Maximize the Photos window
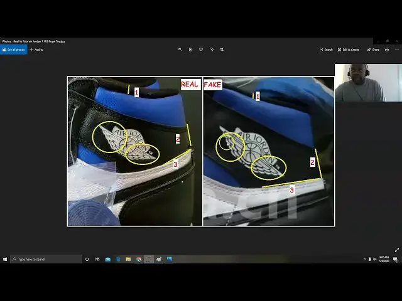Screen dimensions: 402x301 tap(388, 41)
